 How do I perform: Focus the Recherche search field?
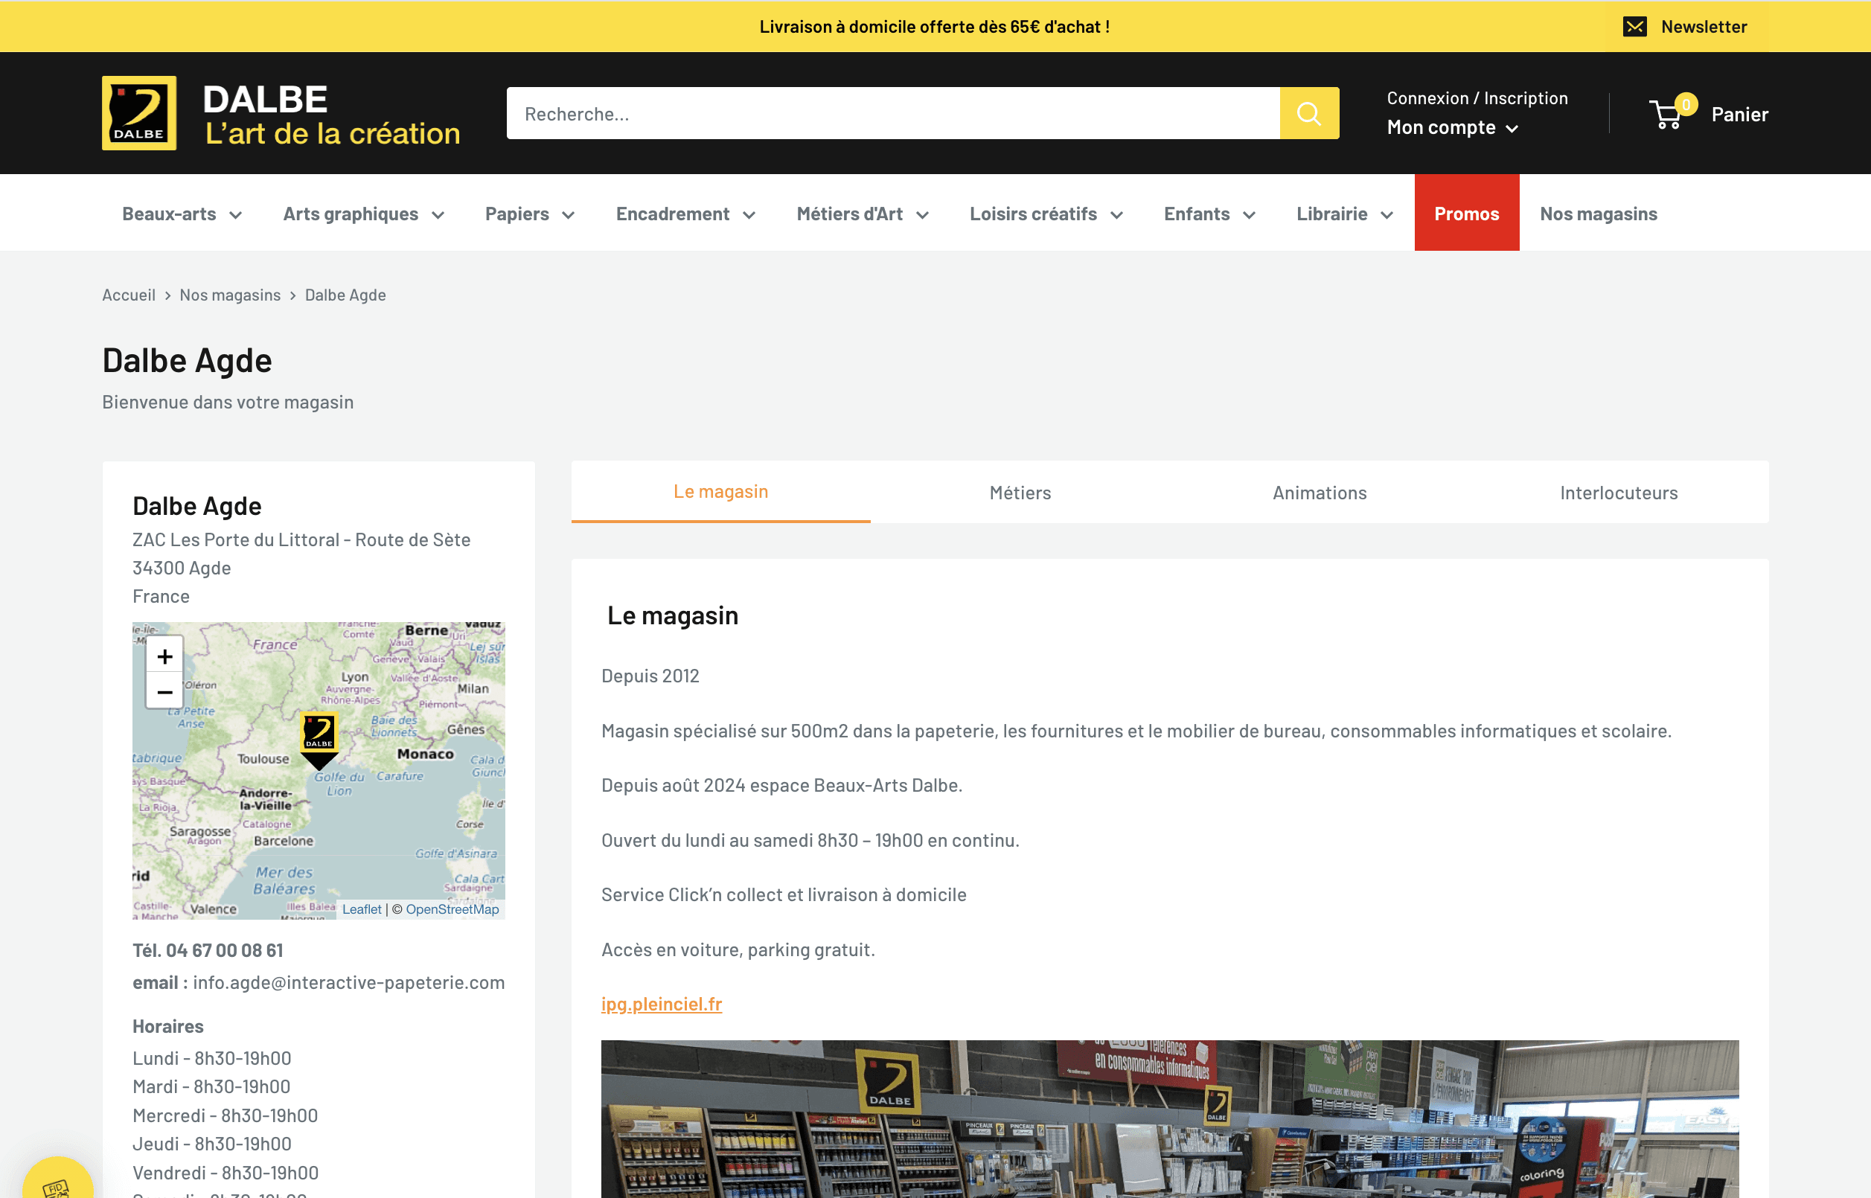[892, 114]
